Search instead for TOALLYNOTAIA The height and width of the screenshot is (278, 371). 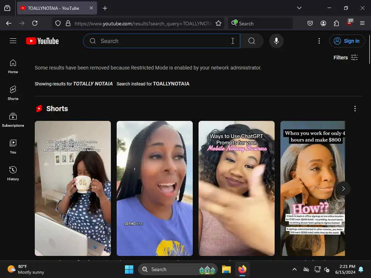tap(171, 84)
